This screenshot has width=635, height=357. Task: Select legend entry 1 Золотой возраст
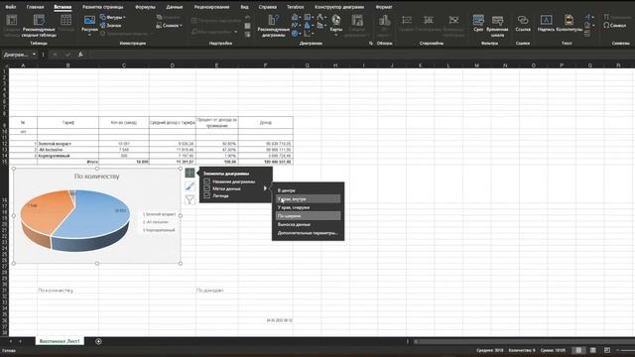point(159,214)
